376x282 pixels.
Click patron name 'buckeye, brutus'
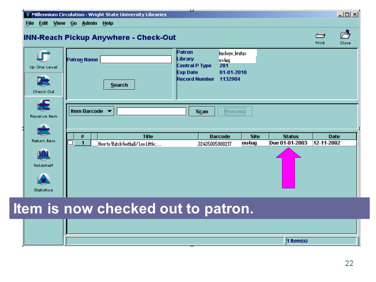(x=233, y=53)
